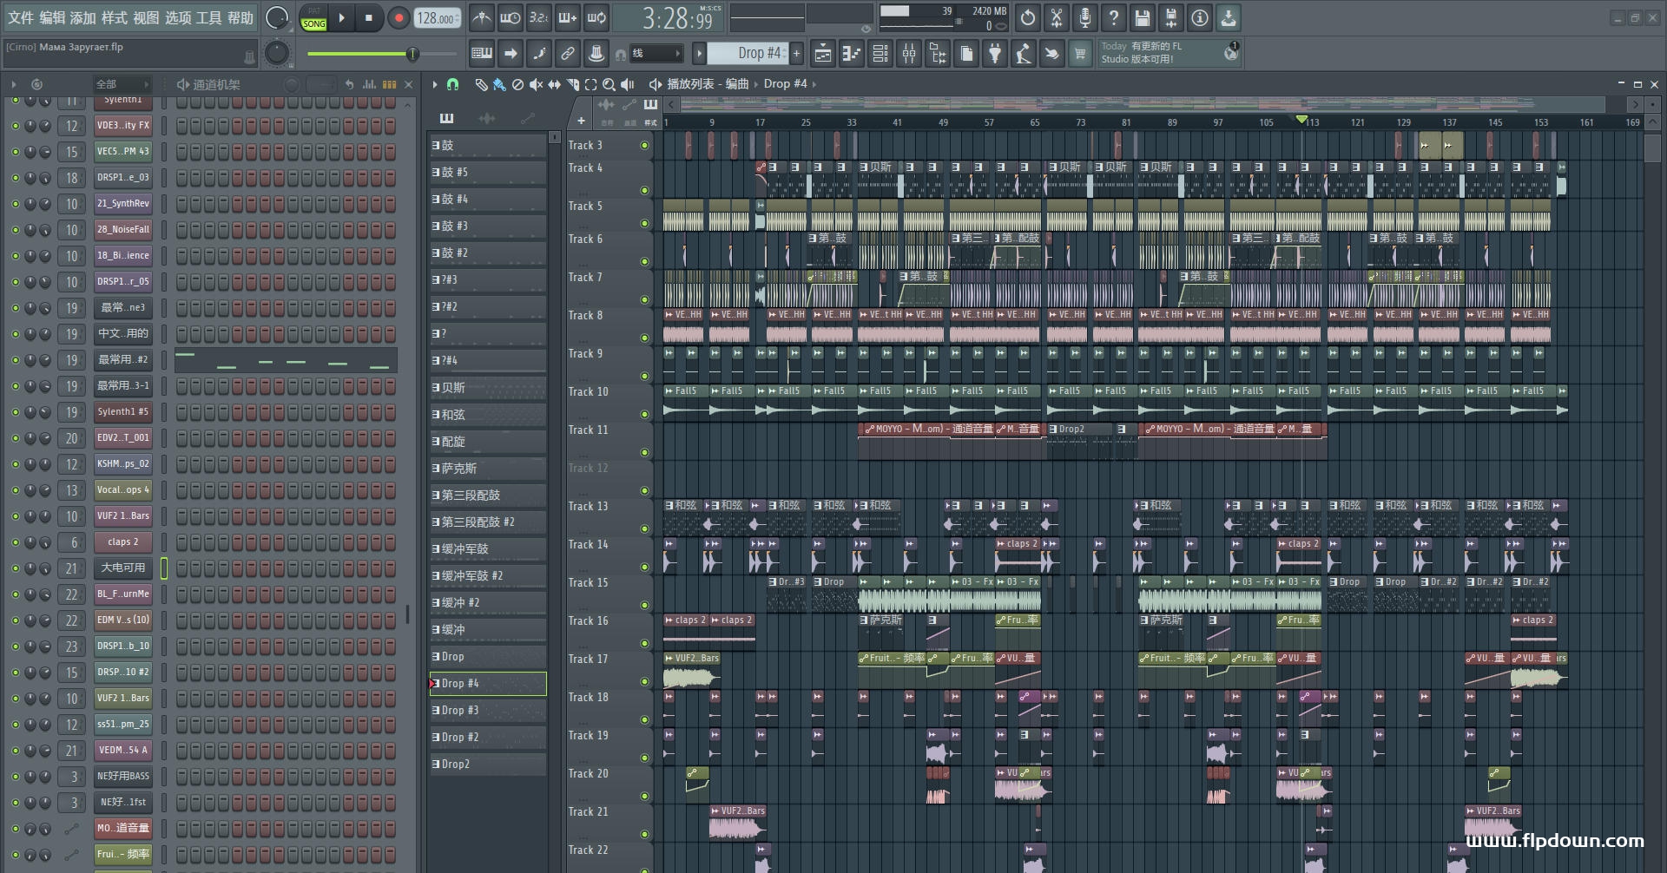Add new pattern with plus button

click(x=796, y=54)
